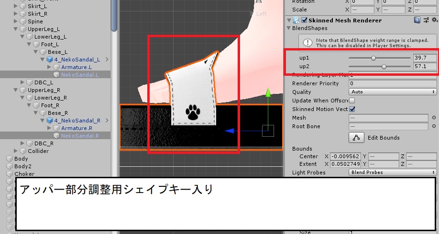Click the green Y-axis gizmo arrow
439x234 pixels.
268,93
